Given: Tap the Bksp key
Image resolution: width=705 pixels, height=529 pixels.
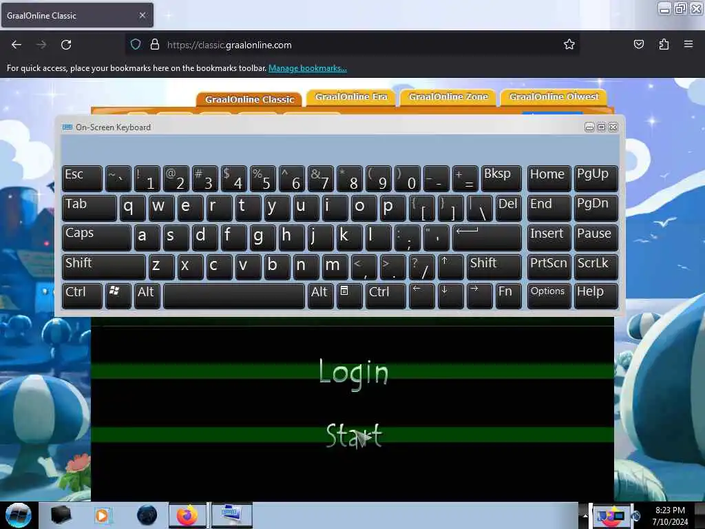Looking at the screenshot, I should click(501, 178).
